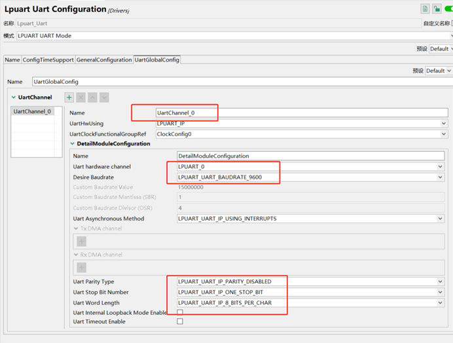Click the UartChannel_0 Name input field
This screenshot has height=343, width=453.
coord(301,113)
